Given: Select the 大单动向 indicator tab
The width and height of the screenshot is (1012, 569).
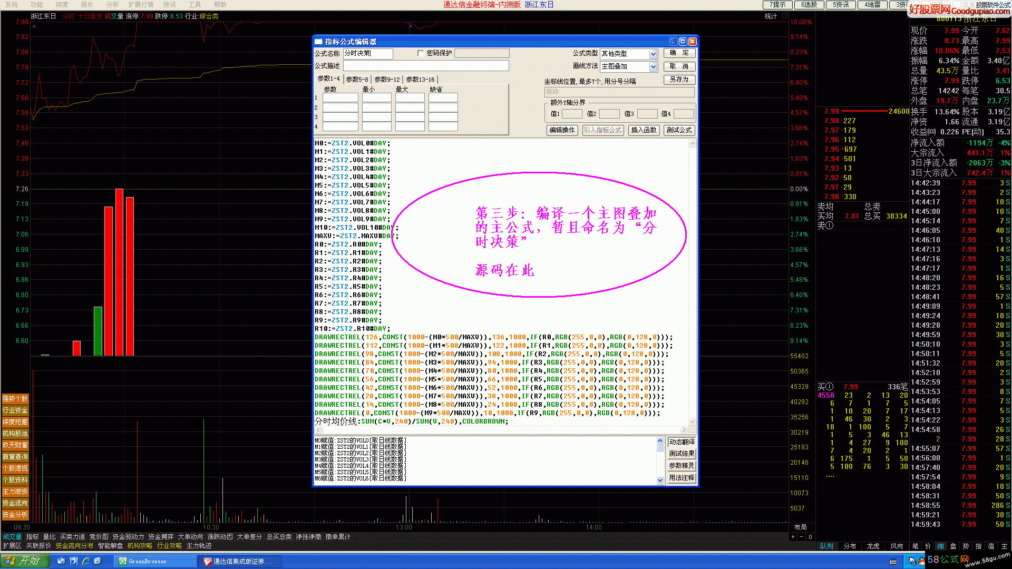Looking at the screenshot, I should pos(190,537).
